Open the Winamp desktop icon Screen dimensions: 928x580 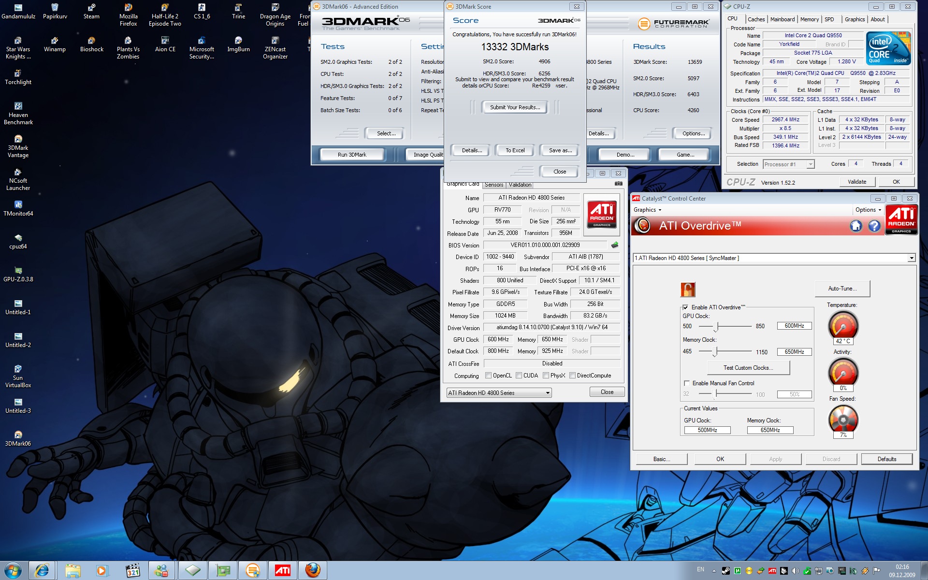(55, 44)
